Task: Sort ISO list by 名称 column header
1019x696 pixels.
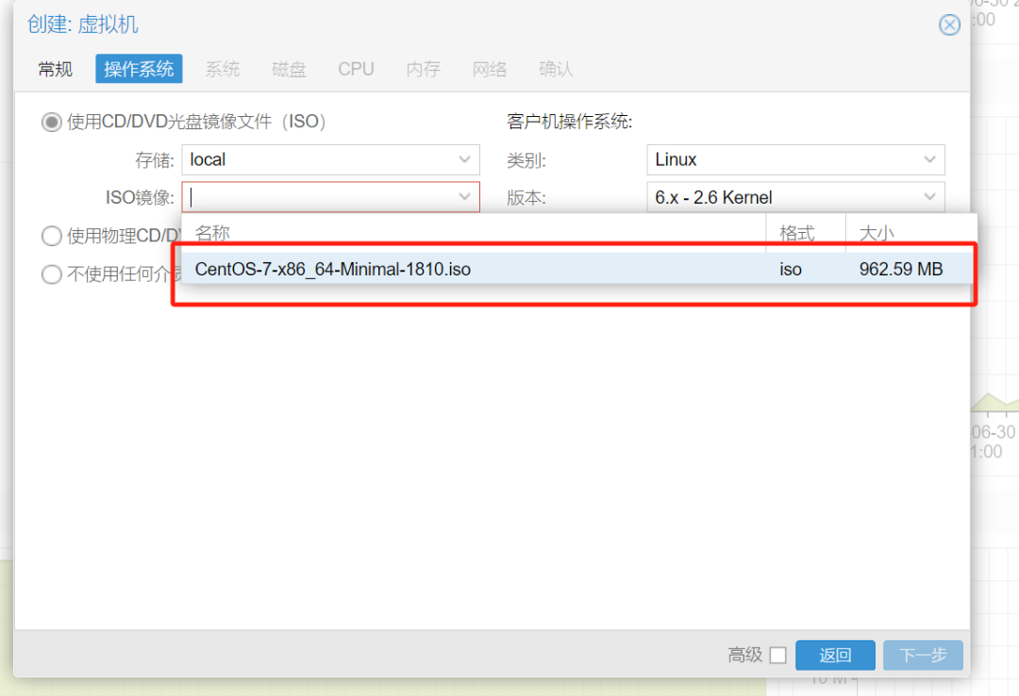Action: click(x=473, y=233)
